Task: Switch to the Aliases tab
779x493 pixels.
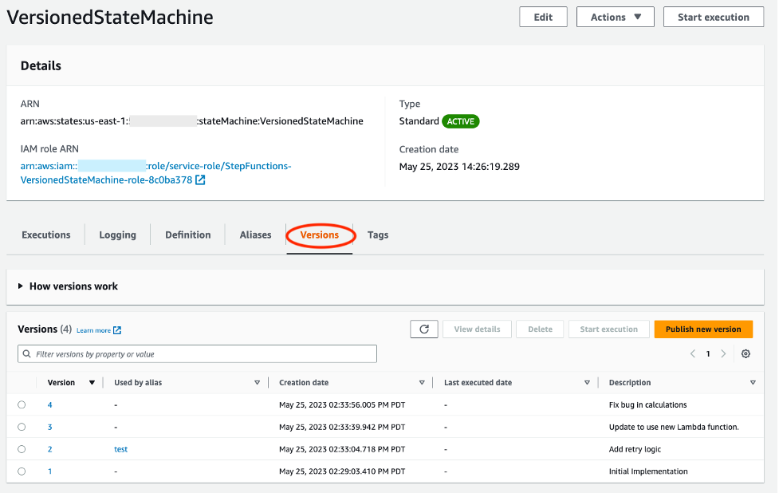Action: pos(255,235)
